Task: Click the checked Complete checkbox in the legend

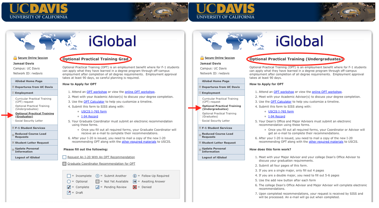Action: (69, 187)
